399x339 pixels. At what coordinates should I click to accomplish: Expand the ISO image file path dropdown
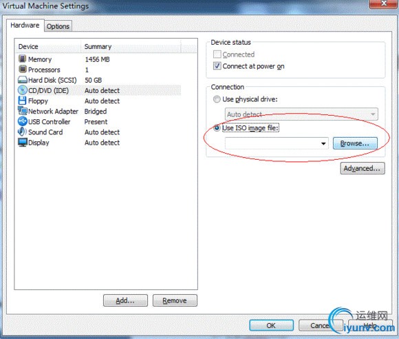[x=323, y=143]
